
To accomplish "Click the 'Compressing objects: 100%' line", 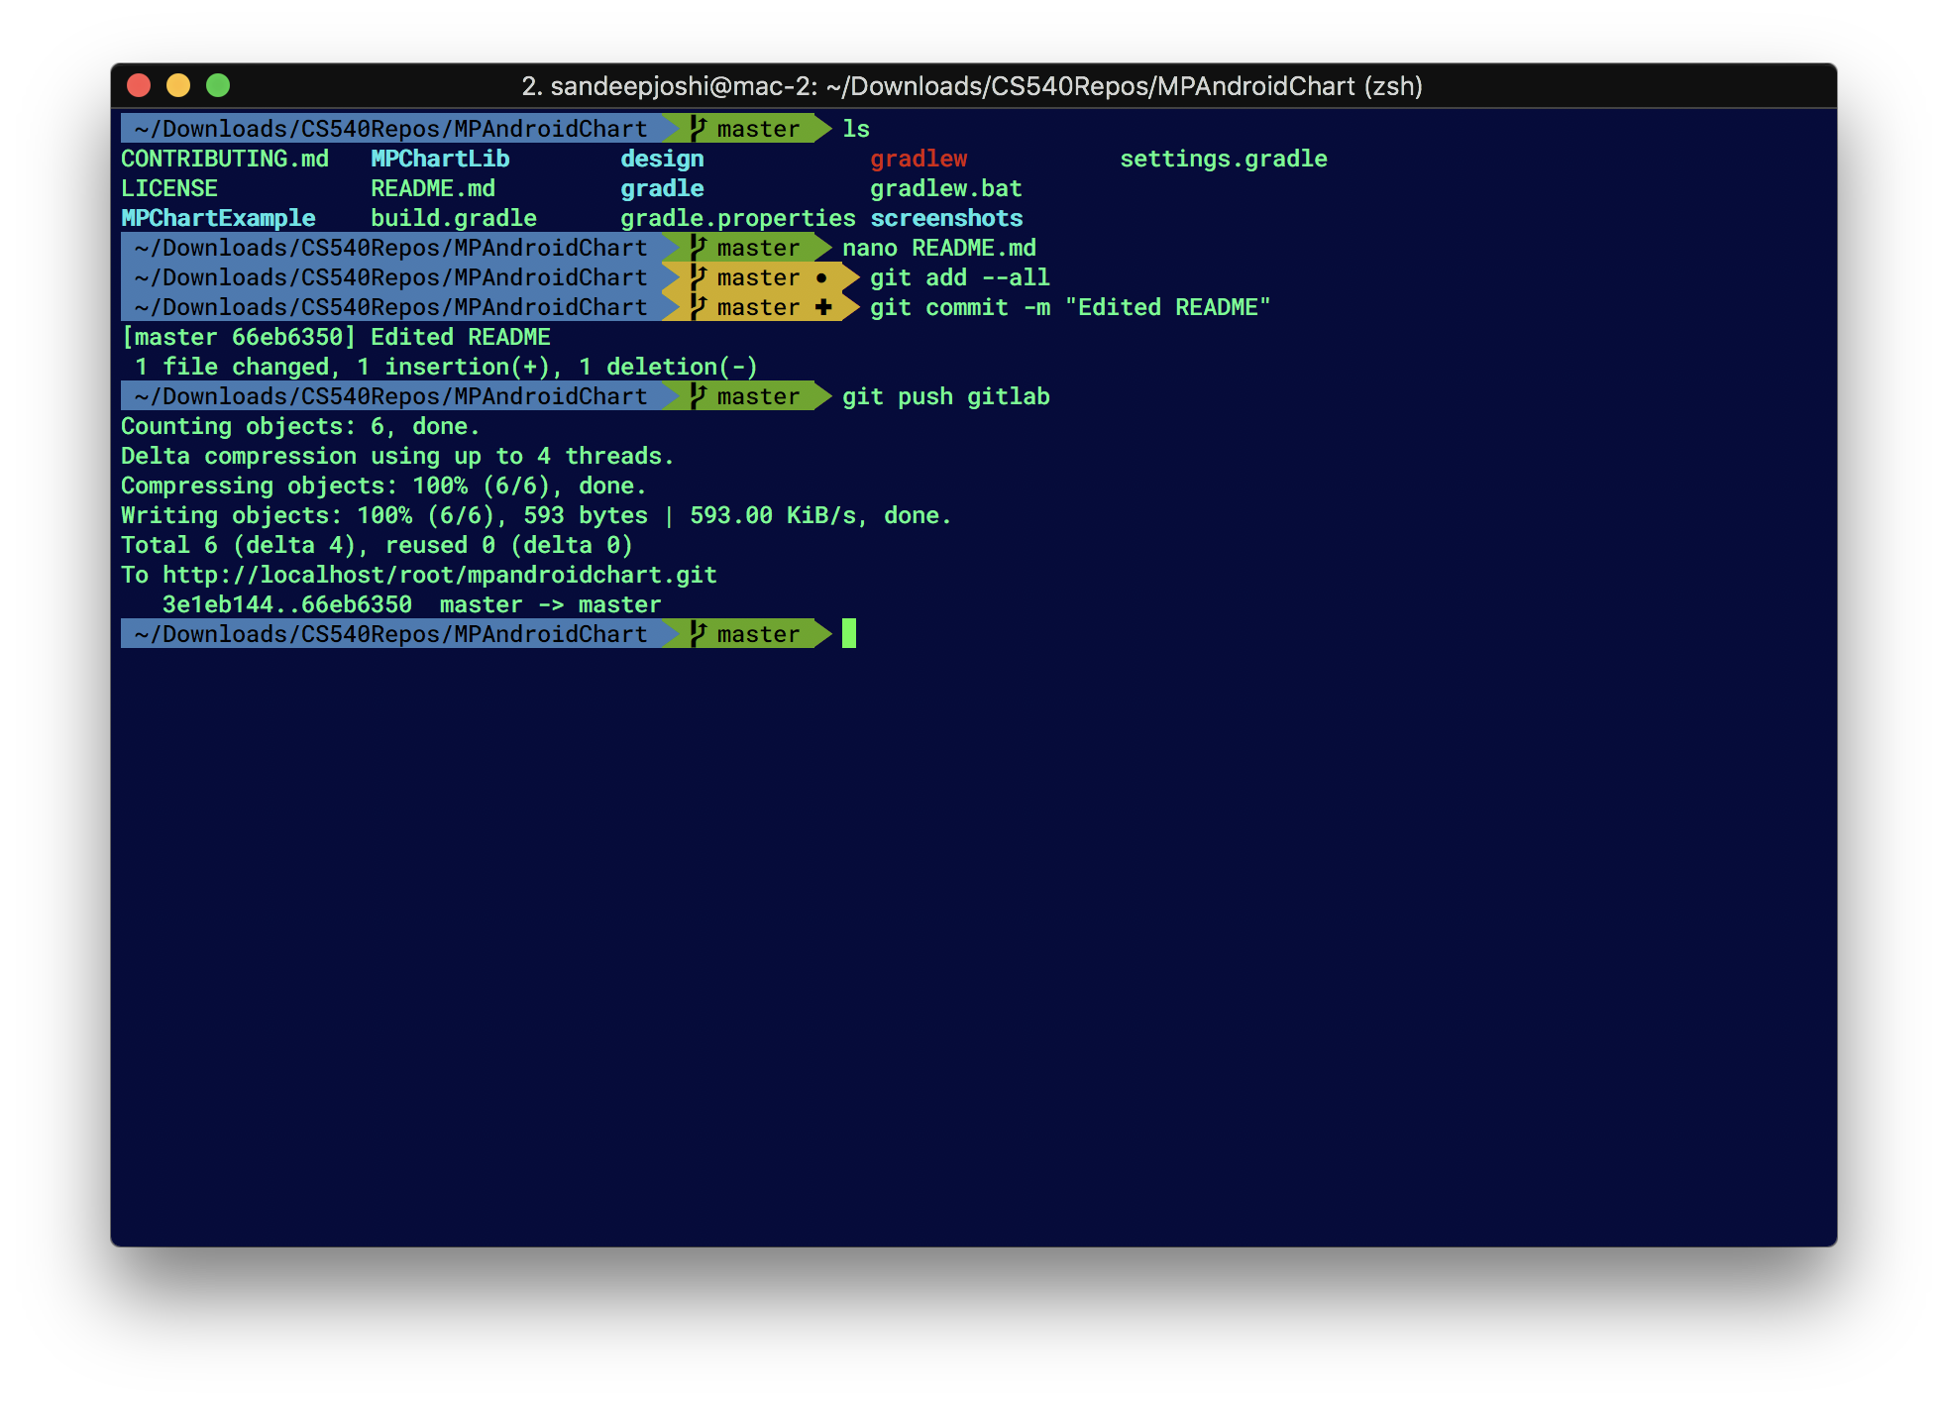I will (x=383, y=486).
